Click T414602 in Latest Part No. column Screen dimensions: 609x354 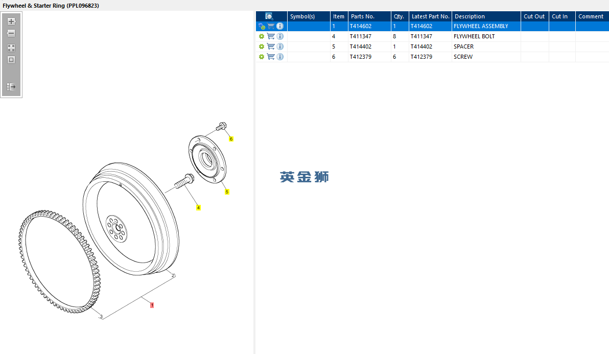click(x=421, y=27)
